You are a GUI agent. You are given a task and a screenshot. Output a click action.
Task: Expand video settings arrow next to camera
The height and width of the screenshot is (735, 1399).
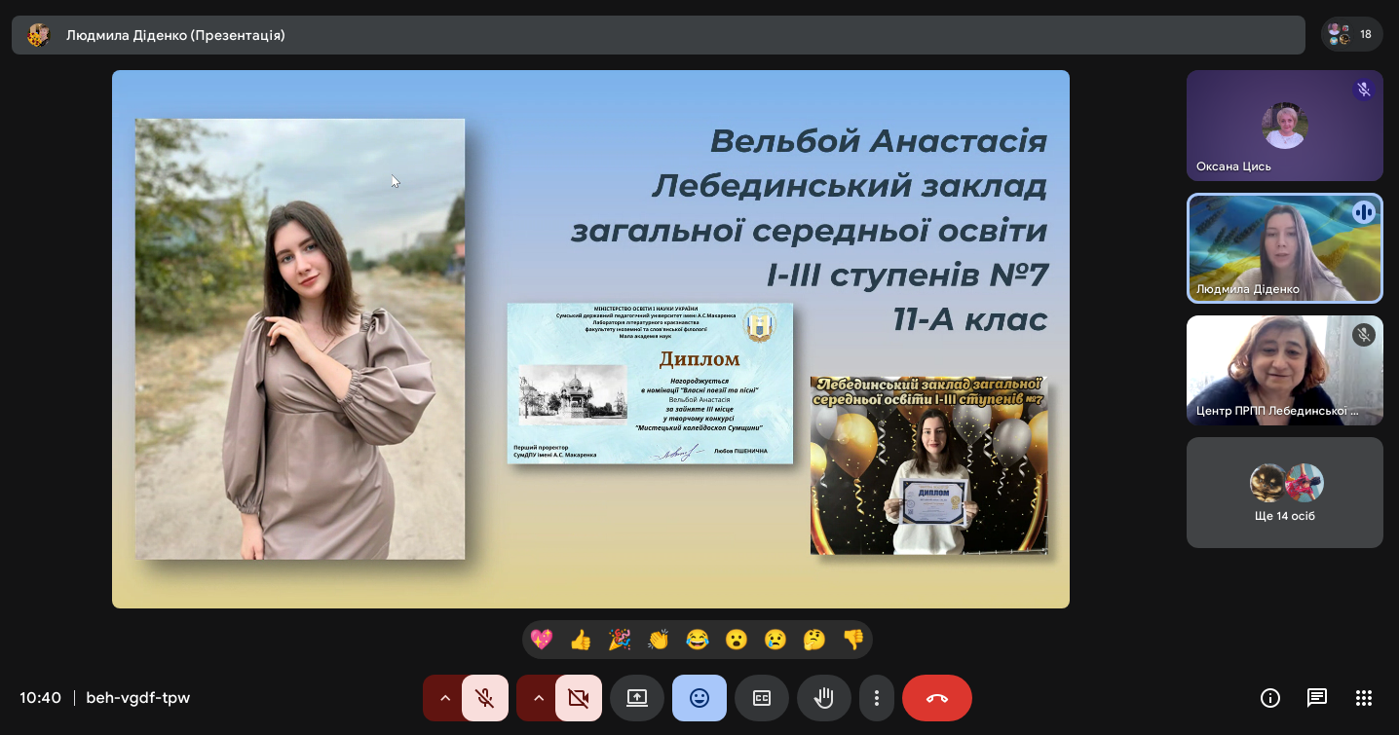tap(538, 698)
